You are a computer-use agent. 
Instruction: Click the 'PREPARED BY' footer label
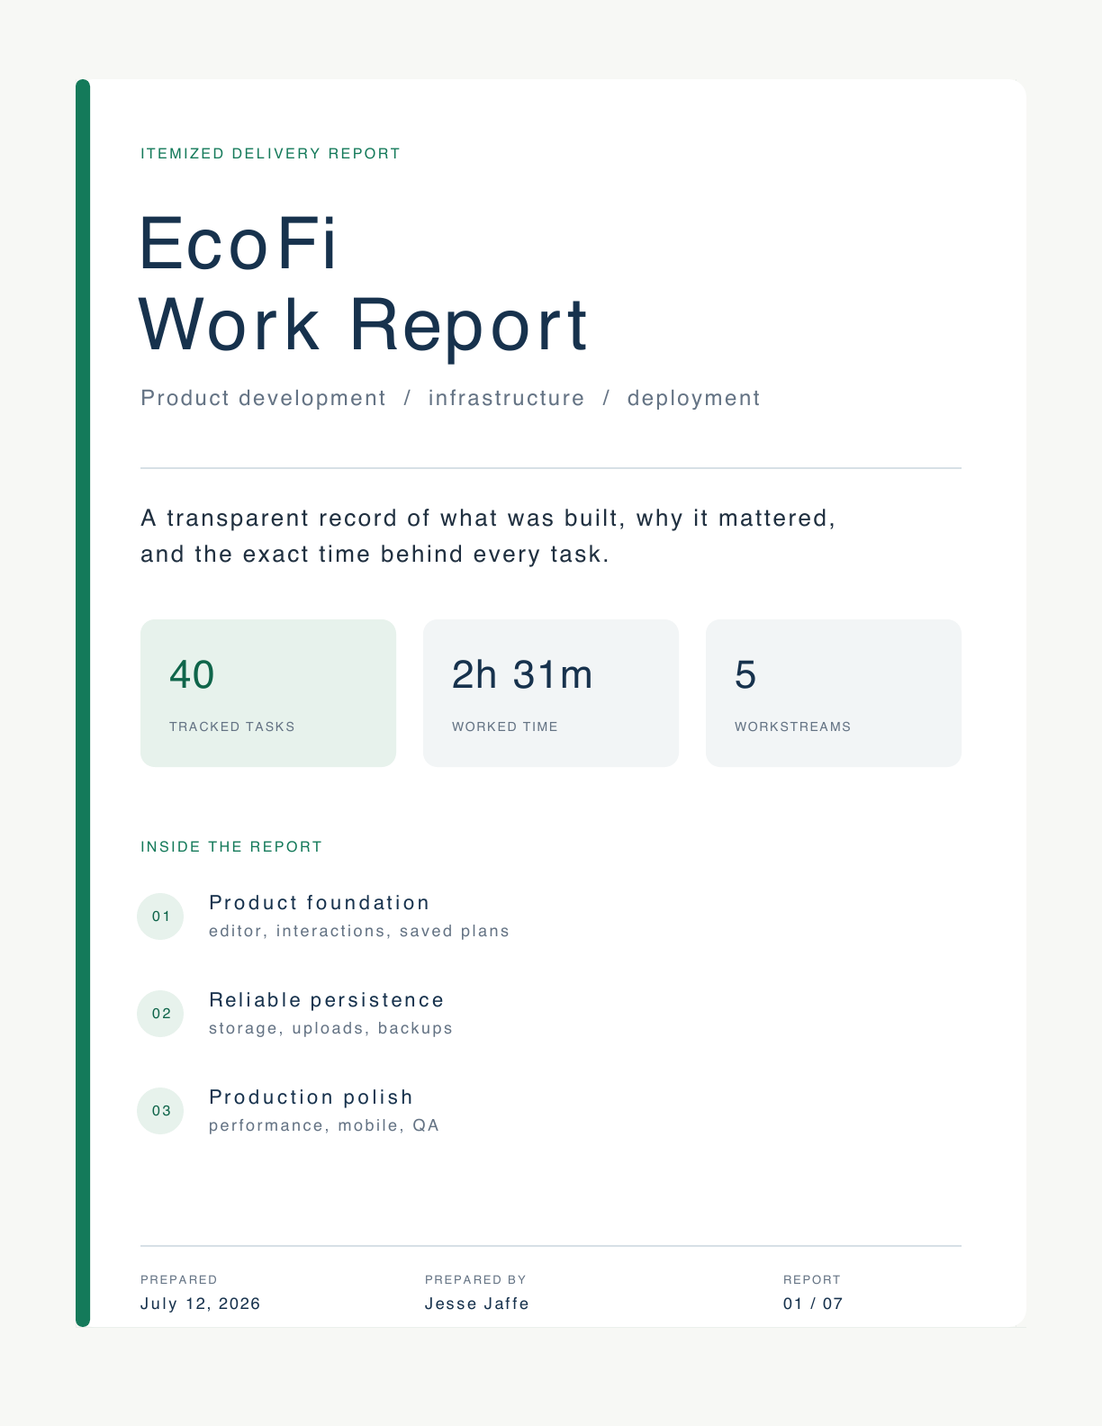click(475, 1280)
